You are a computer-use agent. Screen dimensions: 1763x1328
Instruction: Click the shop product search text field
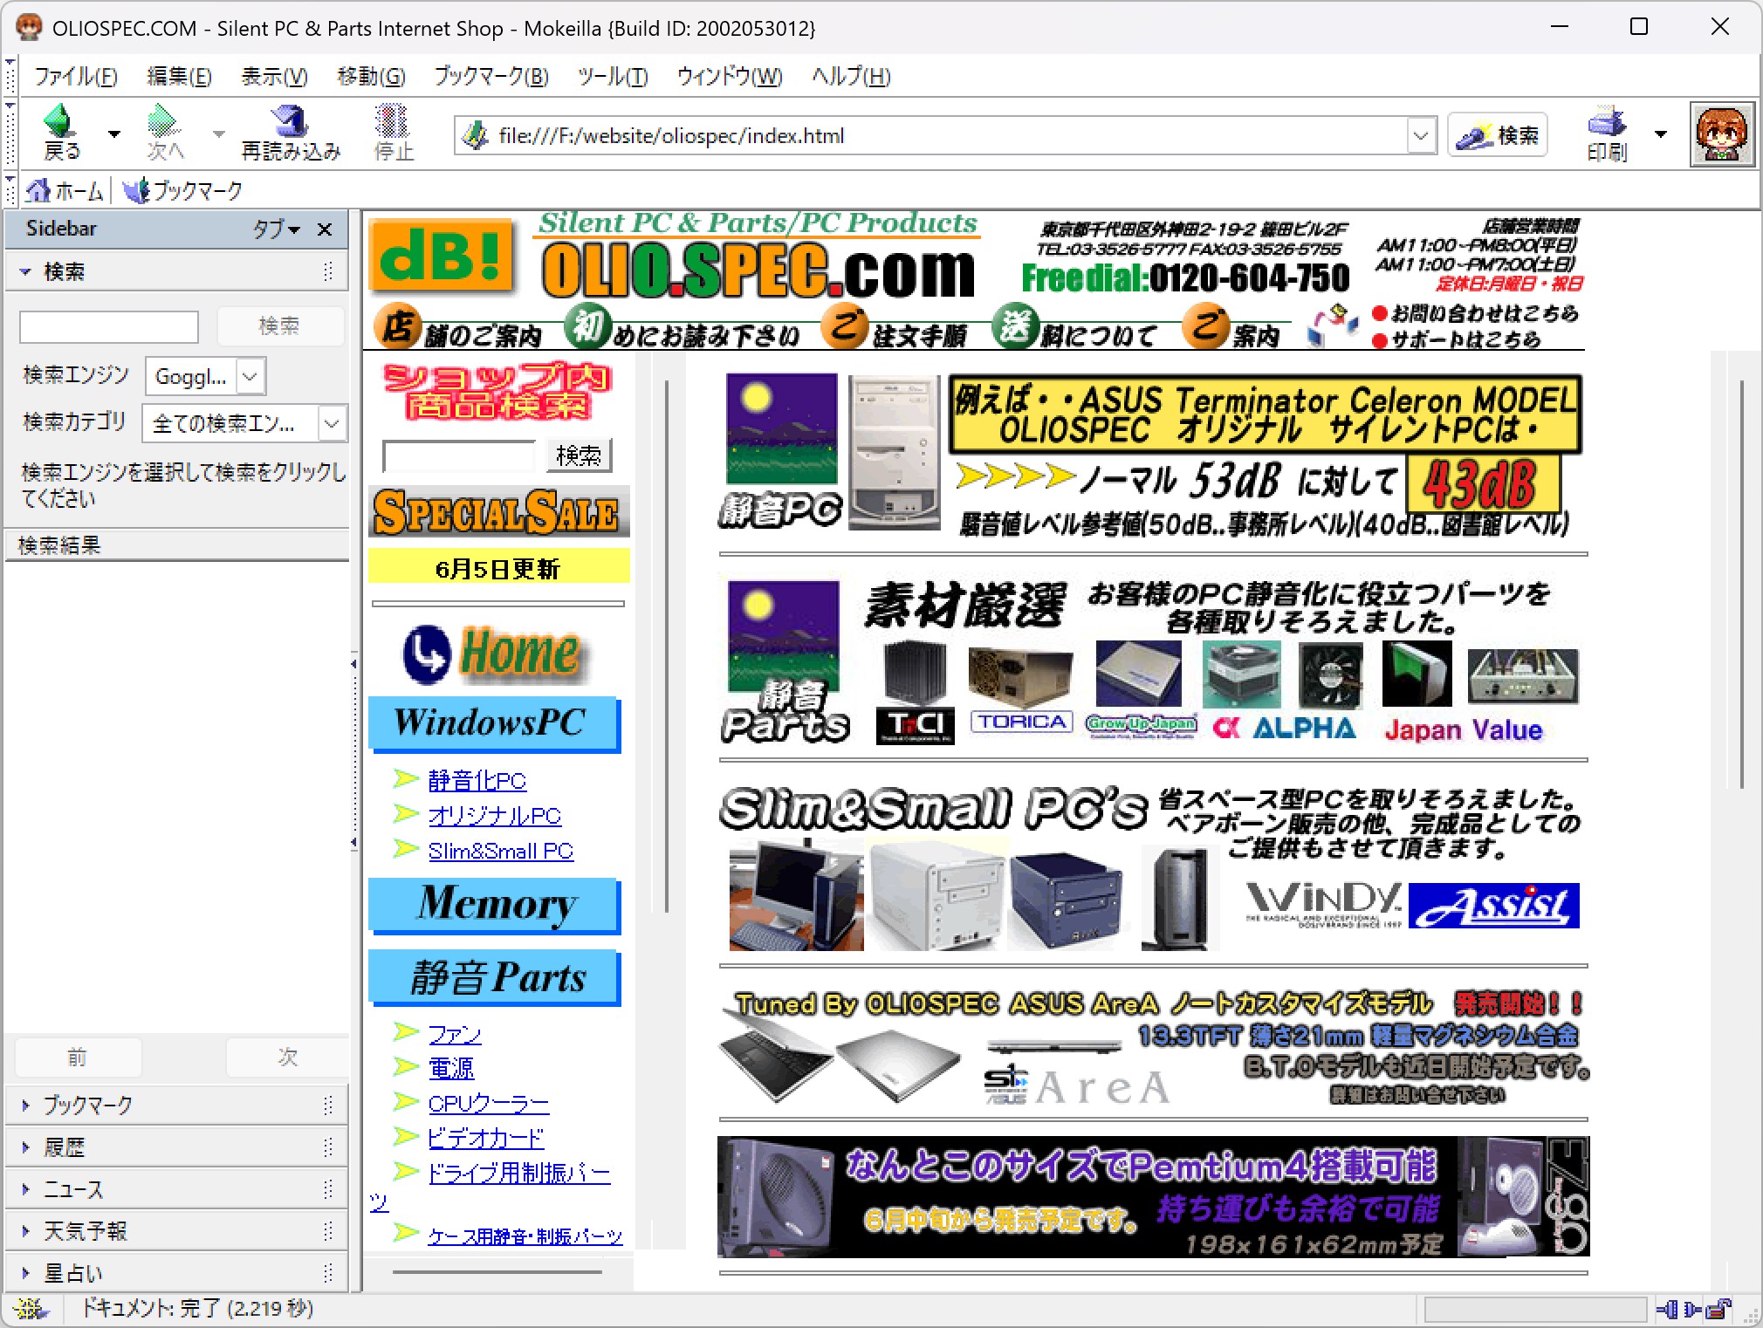(458, 455)
